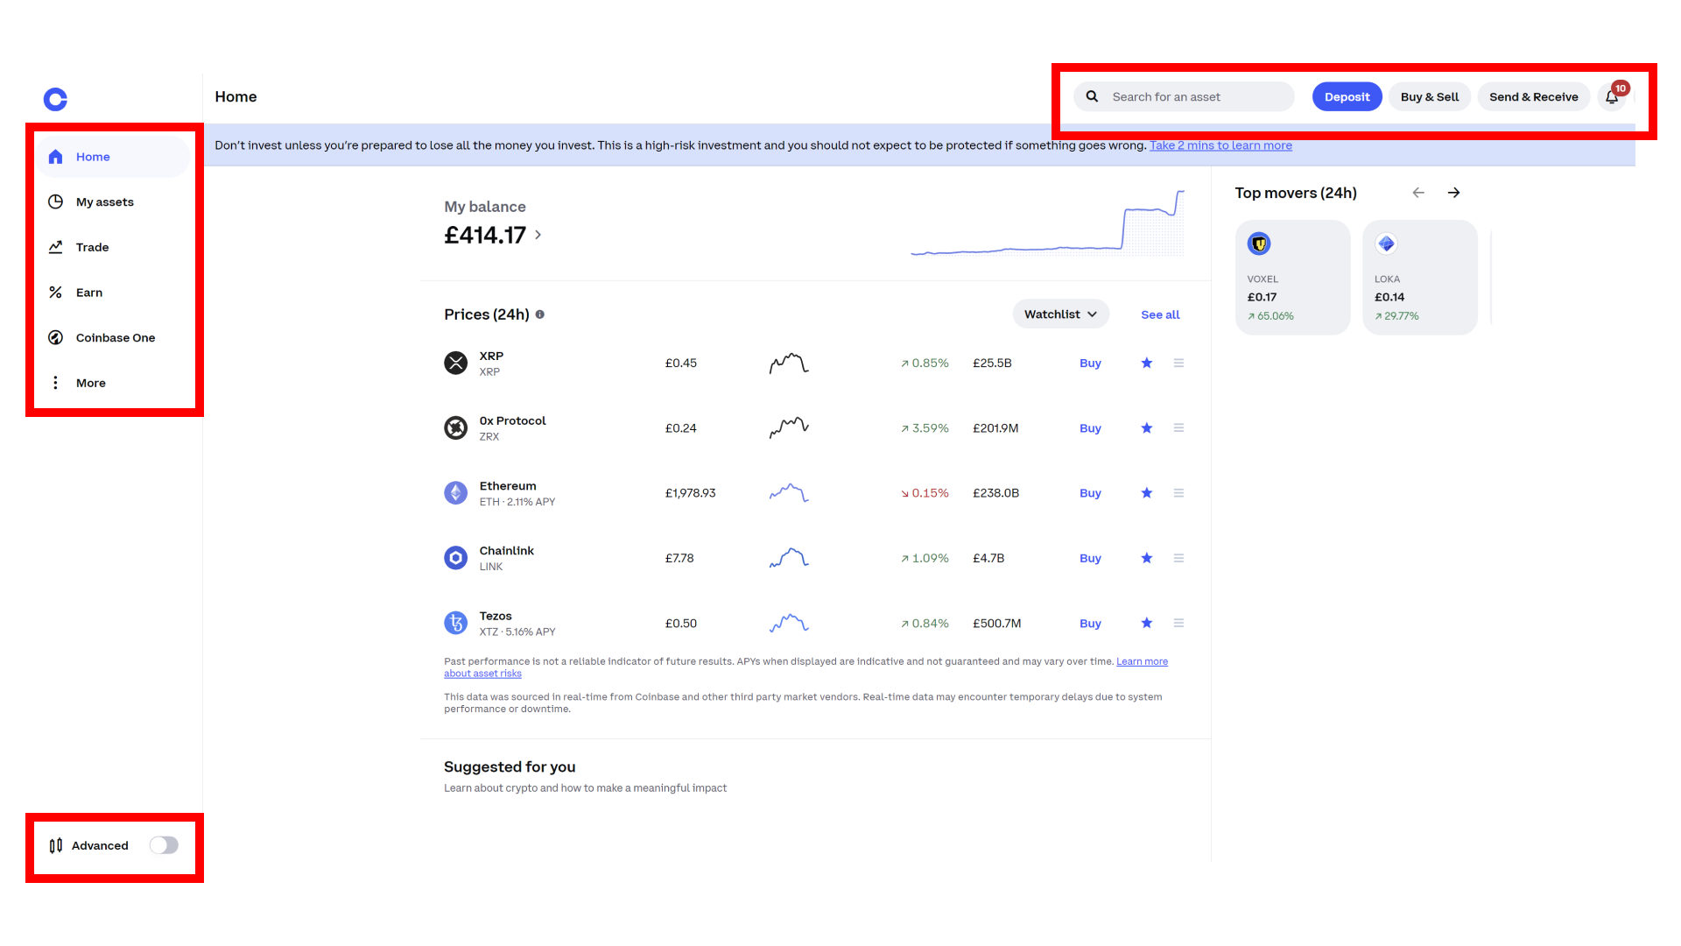
Task: Click the My assets navigation icon
Action: pos(54,202)
